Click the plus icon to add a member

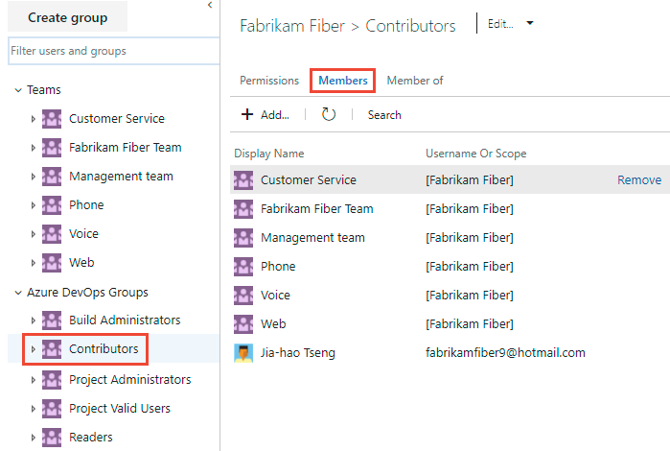point(247,114)
